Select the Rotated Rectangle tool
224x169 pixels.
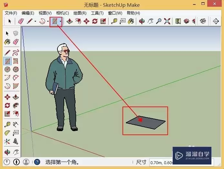[x=15, y=61]
